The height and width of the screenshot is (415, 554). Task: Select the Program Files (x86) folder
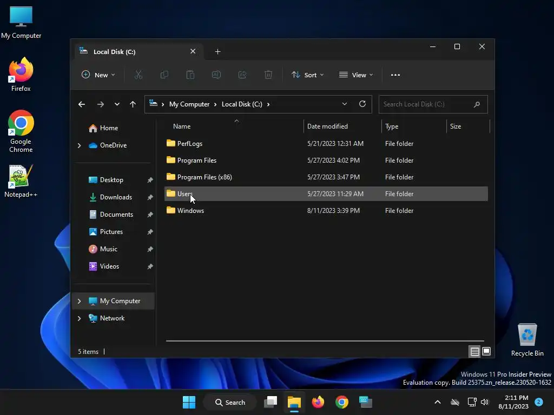click(x=326, y=177)
